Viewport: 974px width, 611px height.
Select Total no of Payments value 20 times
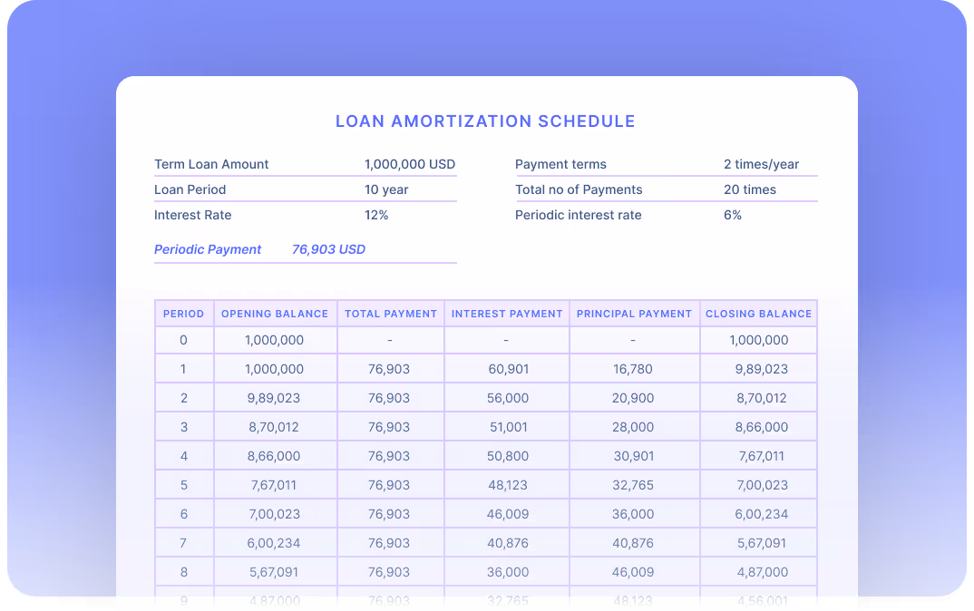coord(750,189)
